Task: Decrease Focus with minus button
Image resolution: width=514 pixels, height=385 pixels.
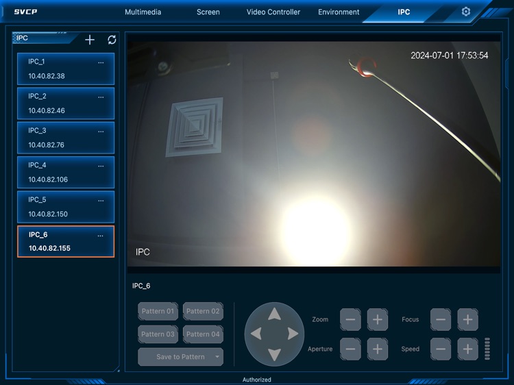Action: pos(441,319)
